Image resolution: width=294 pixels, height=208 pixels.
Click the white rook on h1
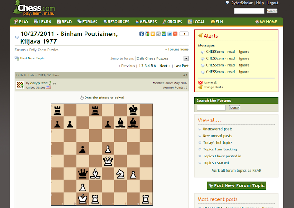(146, 199)
